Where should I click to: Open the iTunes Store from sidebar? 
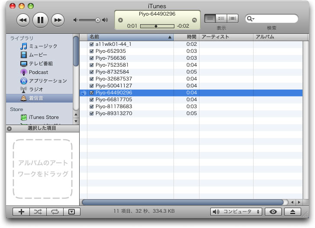click(43, 117)
